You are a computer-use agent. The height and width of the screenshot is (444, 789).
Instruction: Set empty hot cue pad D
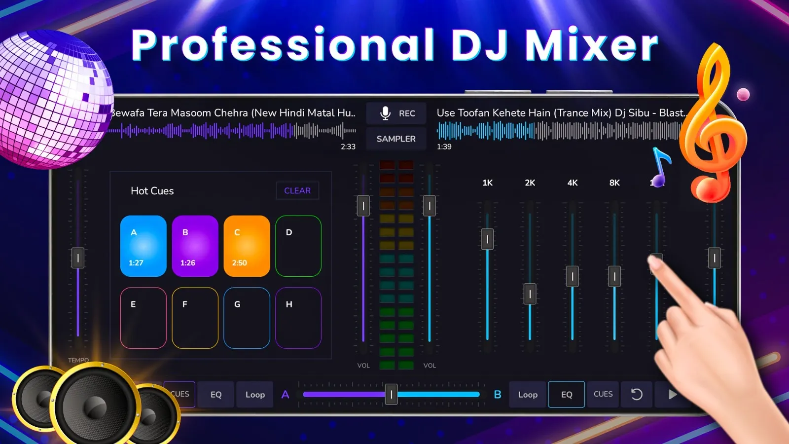tap(298, 246)
